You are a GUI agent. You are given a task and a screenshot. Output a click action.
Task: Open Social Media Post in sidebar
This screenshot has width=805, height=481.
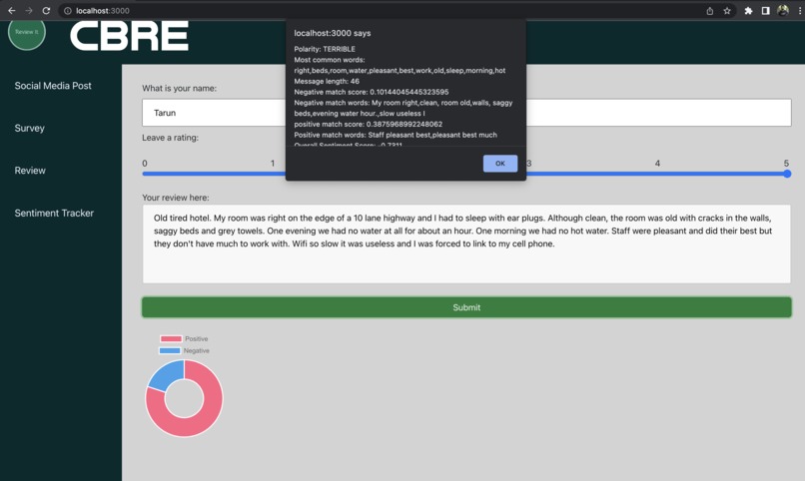pos(53,86)
